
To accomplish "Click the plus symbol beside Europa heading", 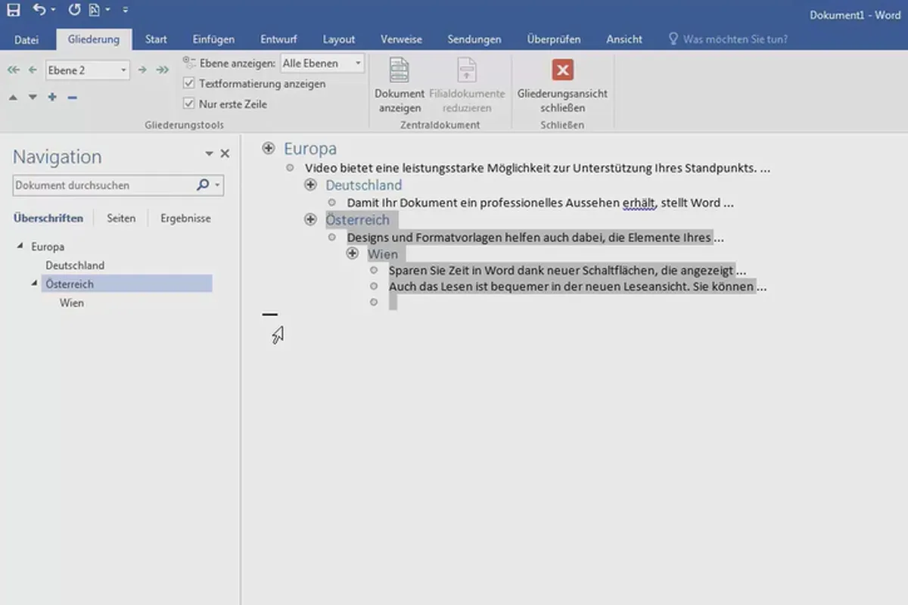I will [x=268, y=148].
